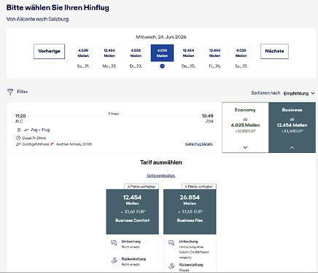
Task: Open the Filter funnel icon
Action: (10, 92)
